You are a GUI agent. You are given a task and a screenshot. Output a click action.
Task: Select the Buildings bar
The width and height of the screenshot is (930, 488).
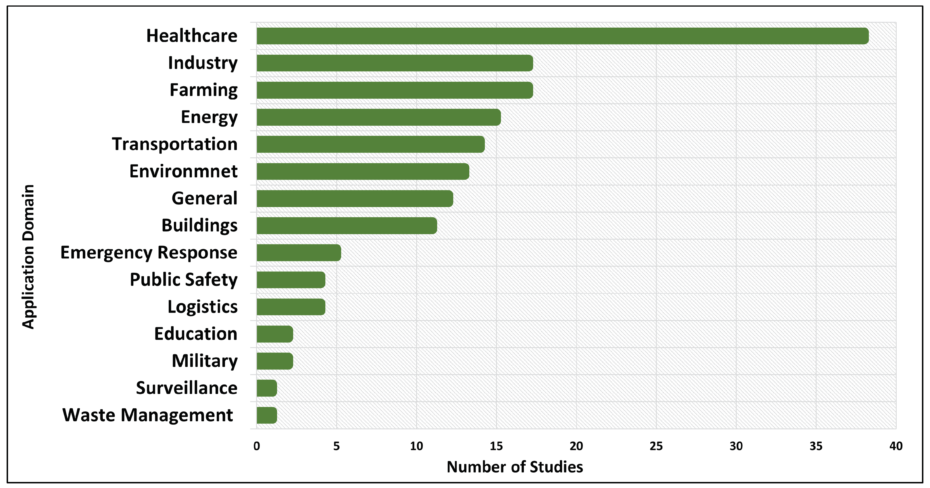[x=347, y=226]
